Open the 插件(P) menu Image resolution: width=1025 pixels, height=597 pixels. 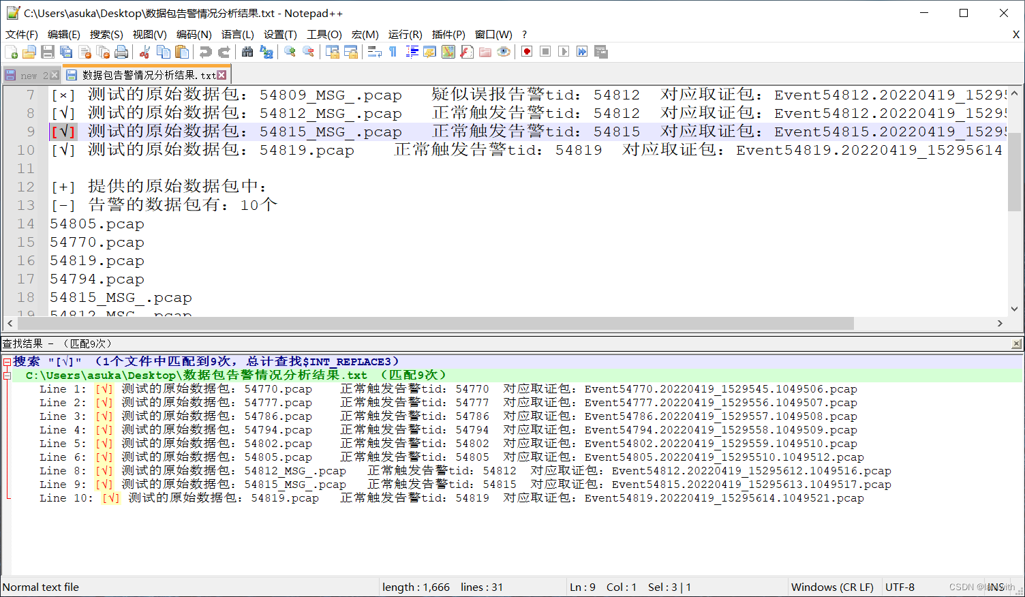pyautogui.click(x=448, y=34)
